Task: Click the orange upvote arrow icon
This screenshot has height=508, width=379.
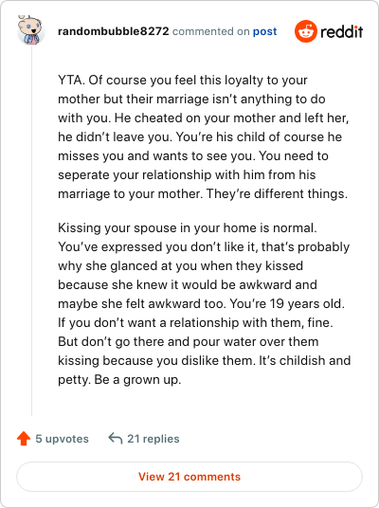Action: tap(24, 439)
